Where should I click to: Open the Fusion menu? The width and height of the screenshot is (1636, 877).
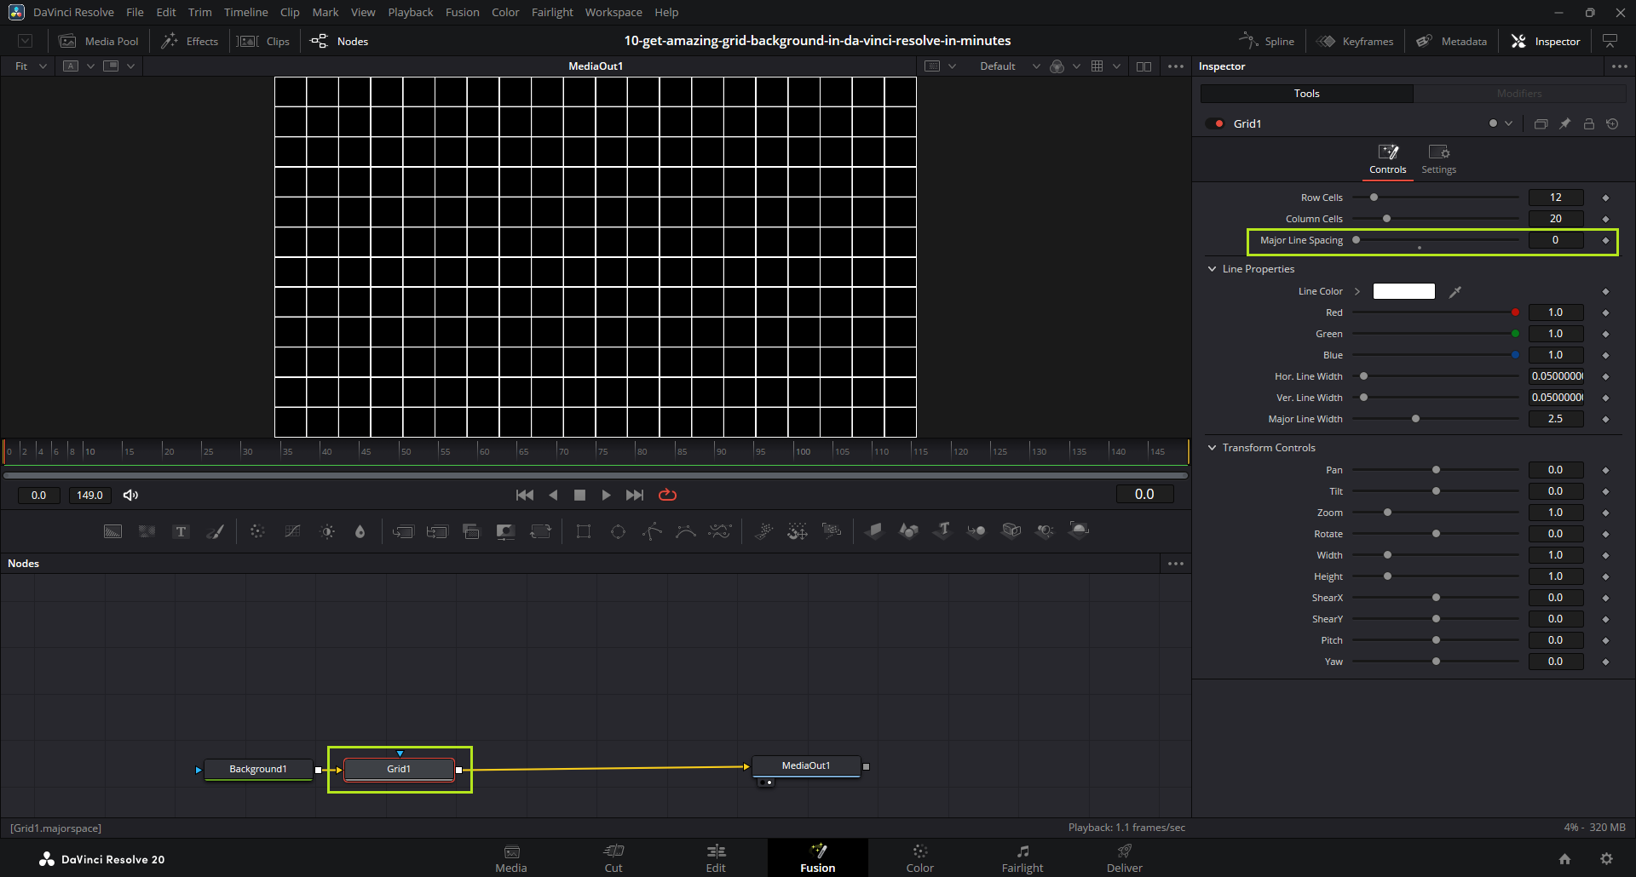tap(462, 12)
